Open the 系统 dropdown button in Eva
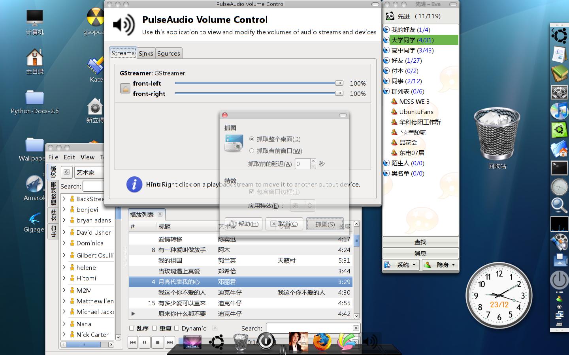The width and height of the screenshot is (569, 355). coord(401,265)
